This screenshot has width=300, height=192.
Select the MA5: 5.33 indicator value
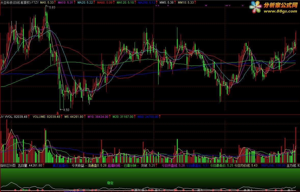pos(47,3)
